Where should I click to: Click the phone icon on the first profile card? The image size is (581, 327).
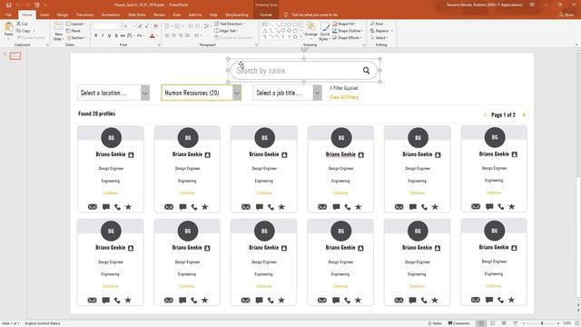[117, 207]
